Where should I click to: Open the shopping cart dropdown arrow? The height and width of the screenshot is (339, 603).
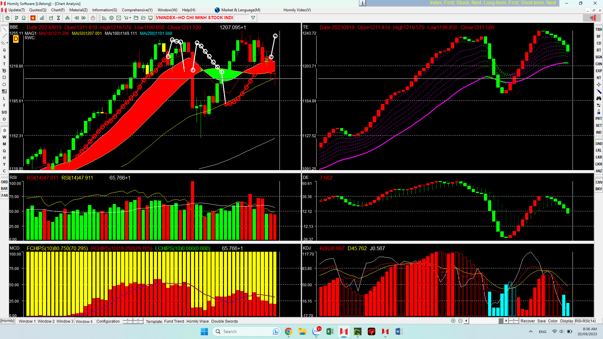(x=130, y=18)
